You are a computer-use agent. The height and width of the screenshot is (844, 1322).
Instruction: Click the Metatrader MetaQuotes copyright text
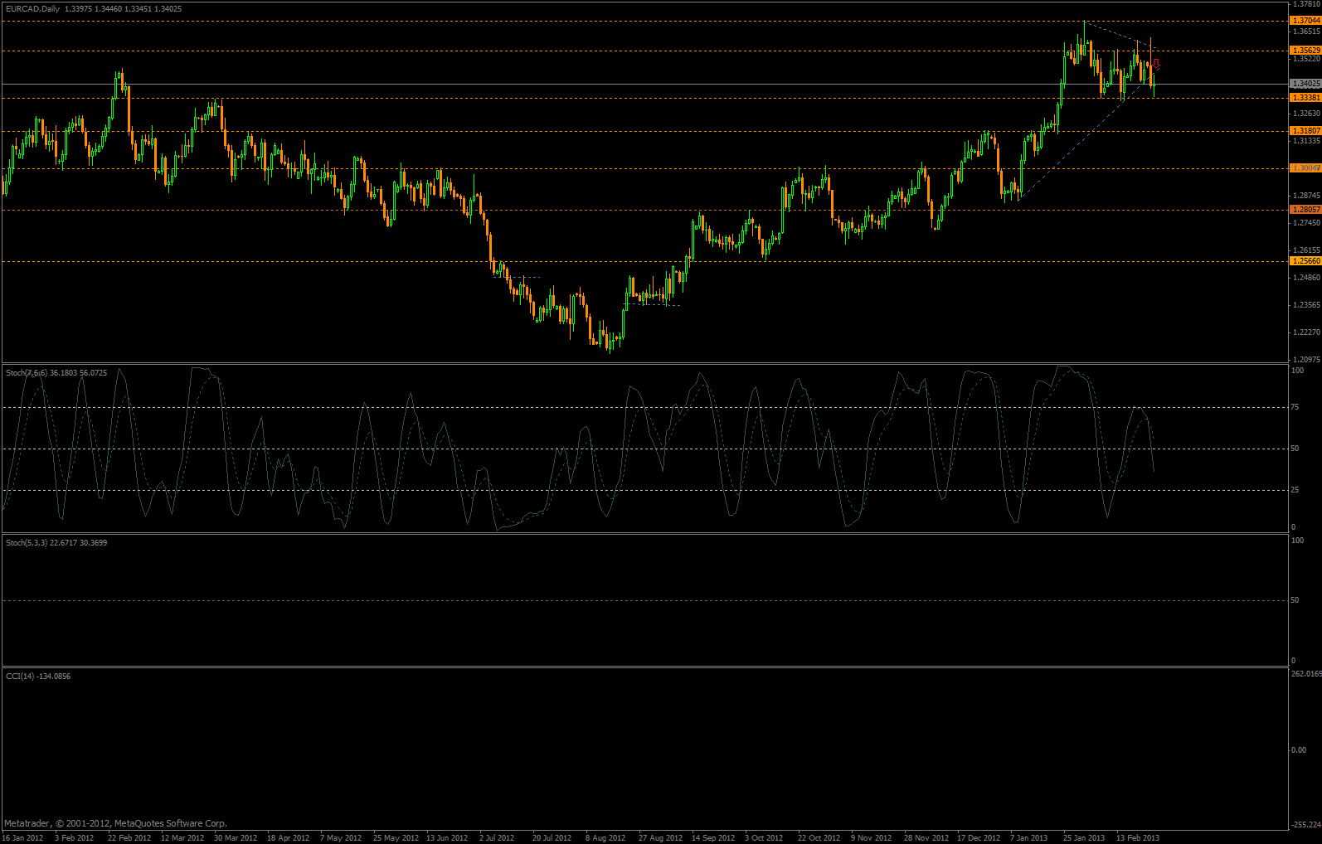click(x=115, y=823)
